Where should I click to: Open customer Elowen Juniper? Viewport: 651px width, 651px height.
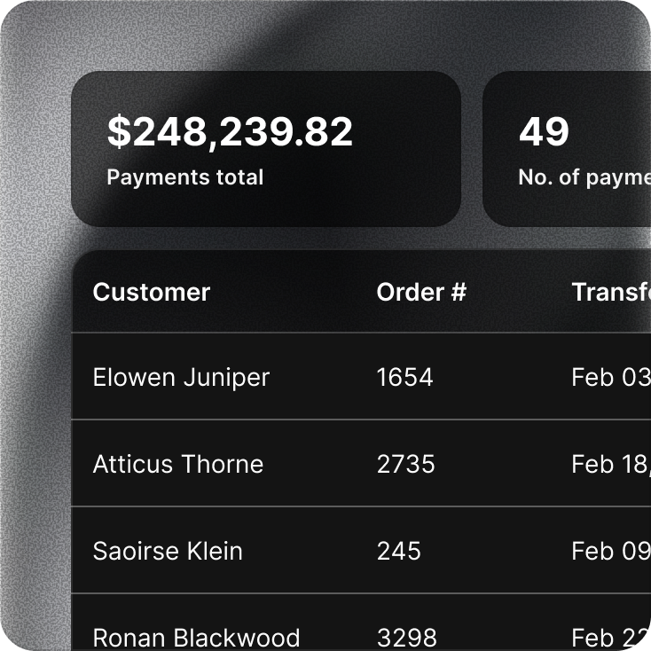181,377
